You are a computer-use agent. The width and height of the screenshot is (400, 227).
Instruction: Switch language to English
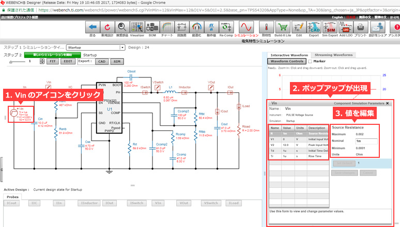point(337,18)
